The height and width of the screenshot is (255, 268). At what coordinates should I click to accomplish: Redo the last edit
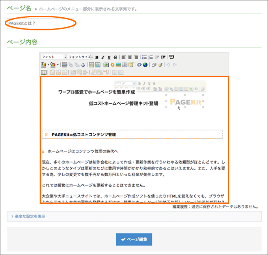(175, 65)
